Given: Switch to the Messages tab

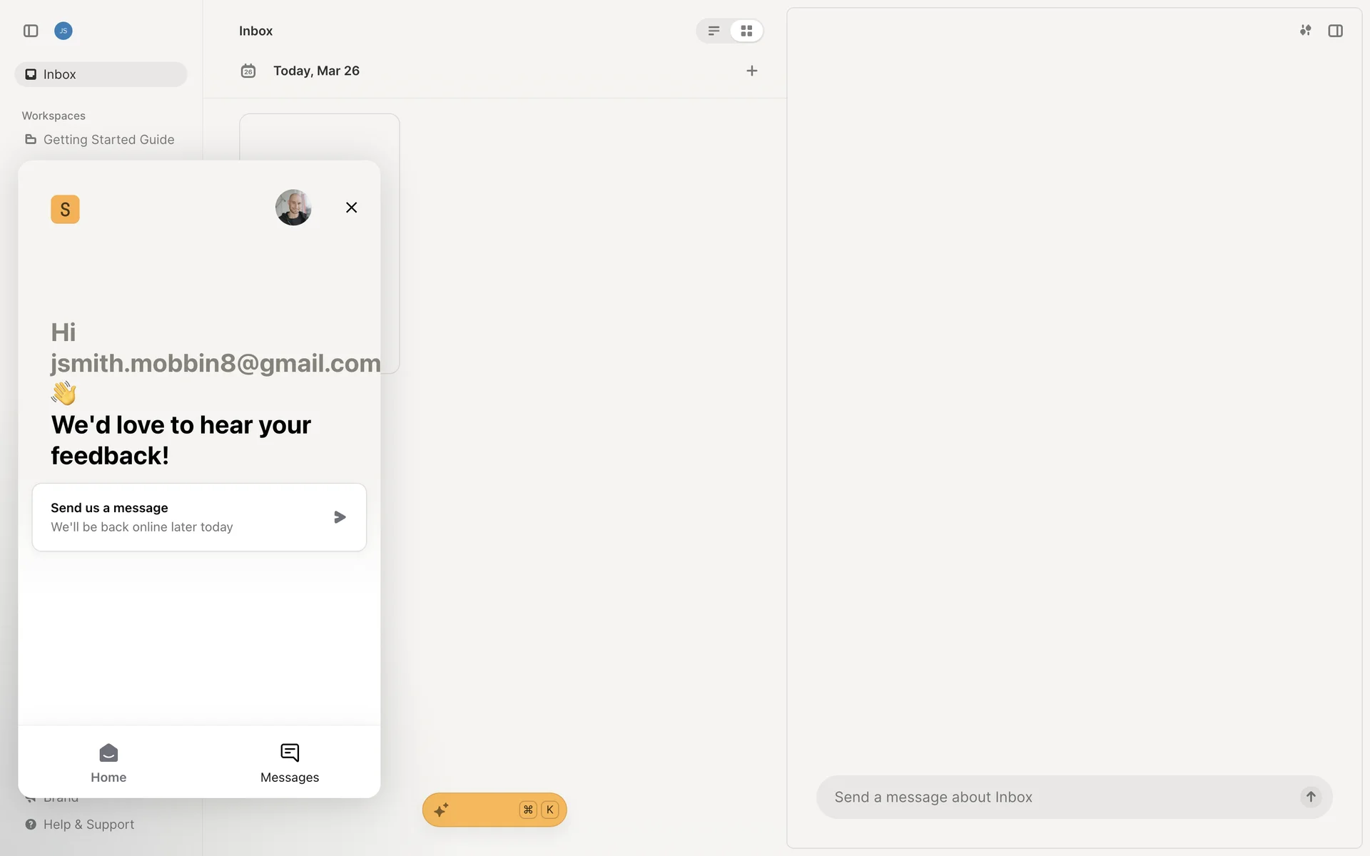Looking at the screenshot, I should pos(290,763).
